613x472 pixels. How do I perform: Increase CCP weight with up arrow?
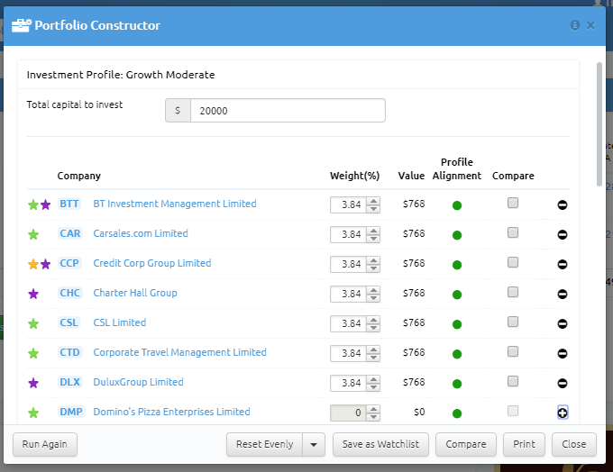[x=373, y=260]
